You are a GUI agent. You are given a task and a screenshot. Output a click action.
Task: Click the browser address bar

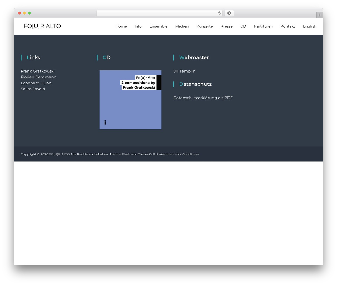[159, 13]
